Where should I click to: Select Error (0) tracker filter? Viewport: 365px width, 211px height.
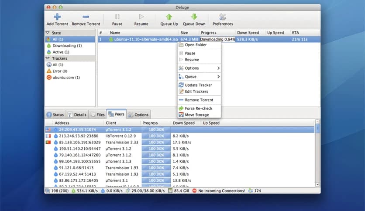(70, 71)
